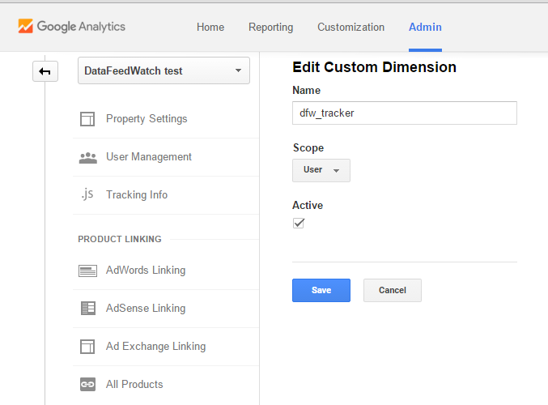This screenshot has height=405, width=548.
Task: Open the .js Tracking Info icon
Action: click(x=87, y=194)
